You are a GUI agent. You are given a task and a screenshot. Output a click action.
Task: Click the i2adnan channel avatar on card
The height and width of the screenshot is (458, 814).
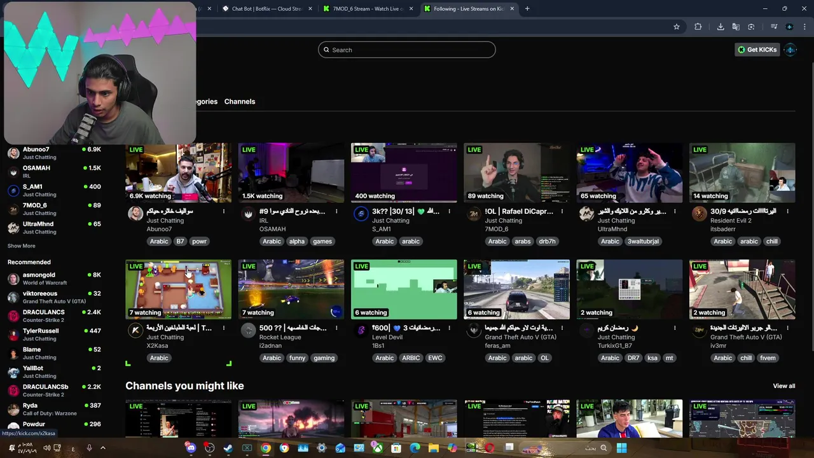(248, 330)
